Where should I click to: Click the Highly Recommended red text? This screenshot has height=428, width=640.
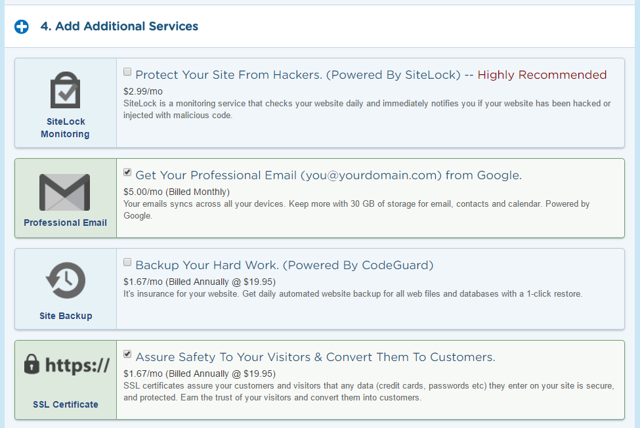(542, 75)
